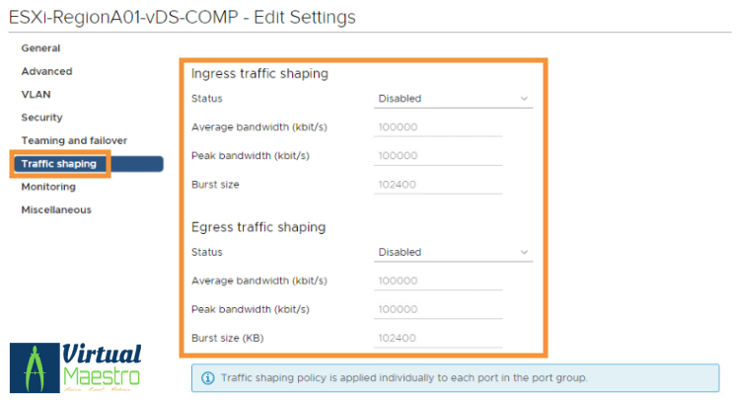This screenshot has width=736, height=401.
Task: Switch to the Advanced section
Action: [x=46, y=71]
